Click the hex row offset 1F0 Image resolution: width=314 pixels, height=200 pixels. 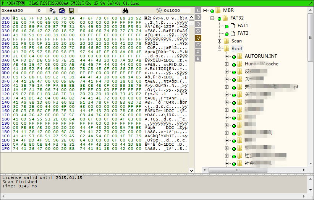click(x=6, y=149)
